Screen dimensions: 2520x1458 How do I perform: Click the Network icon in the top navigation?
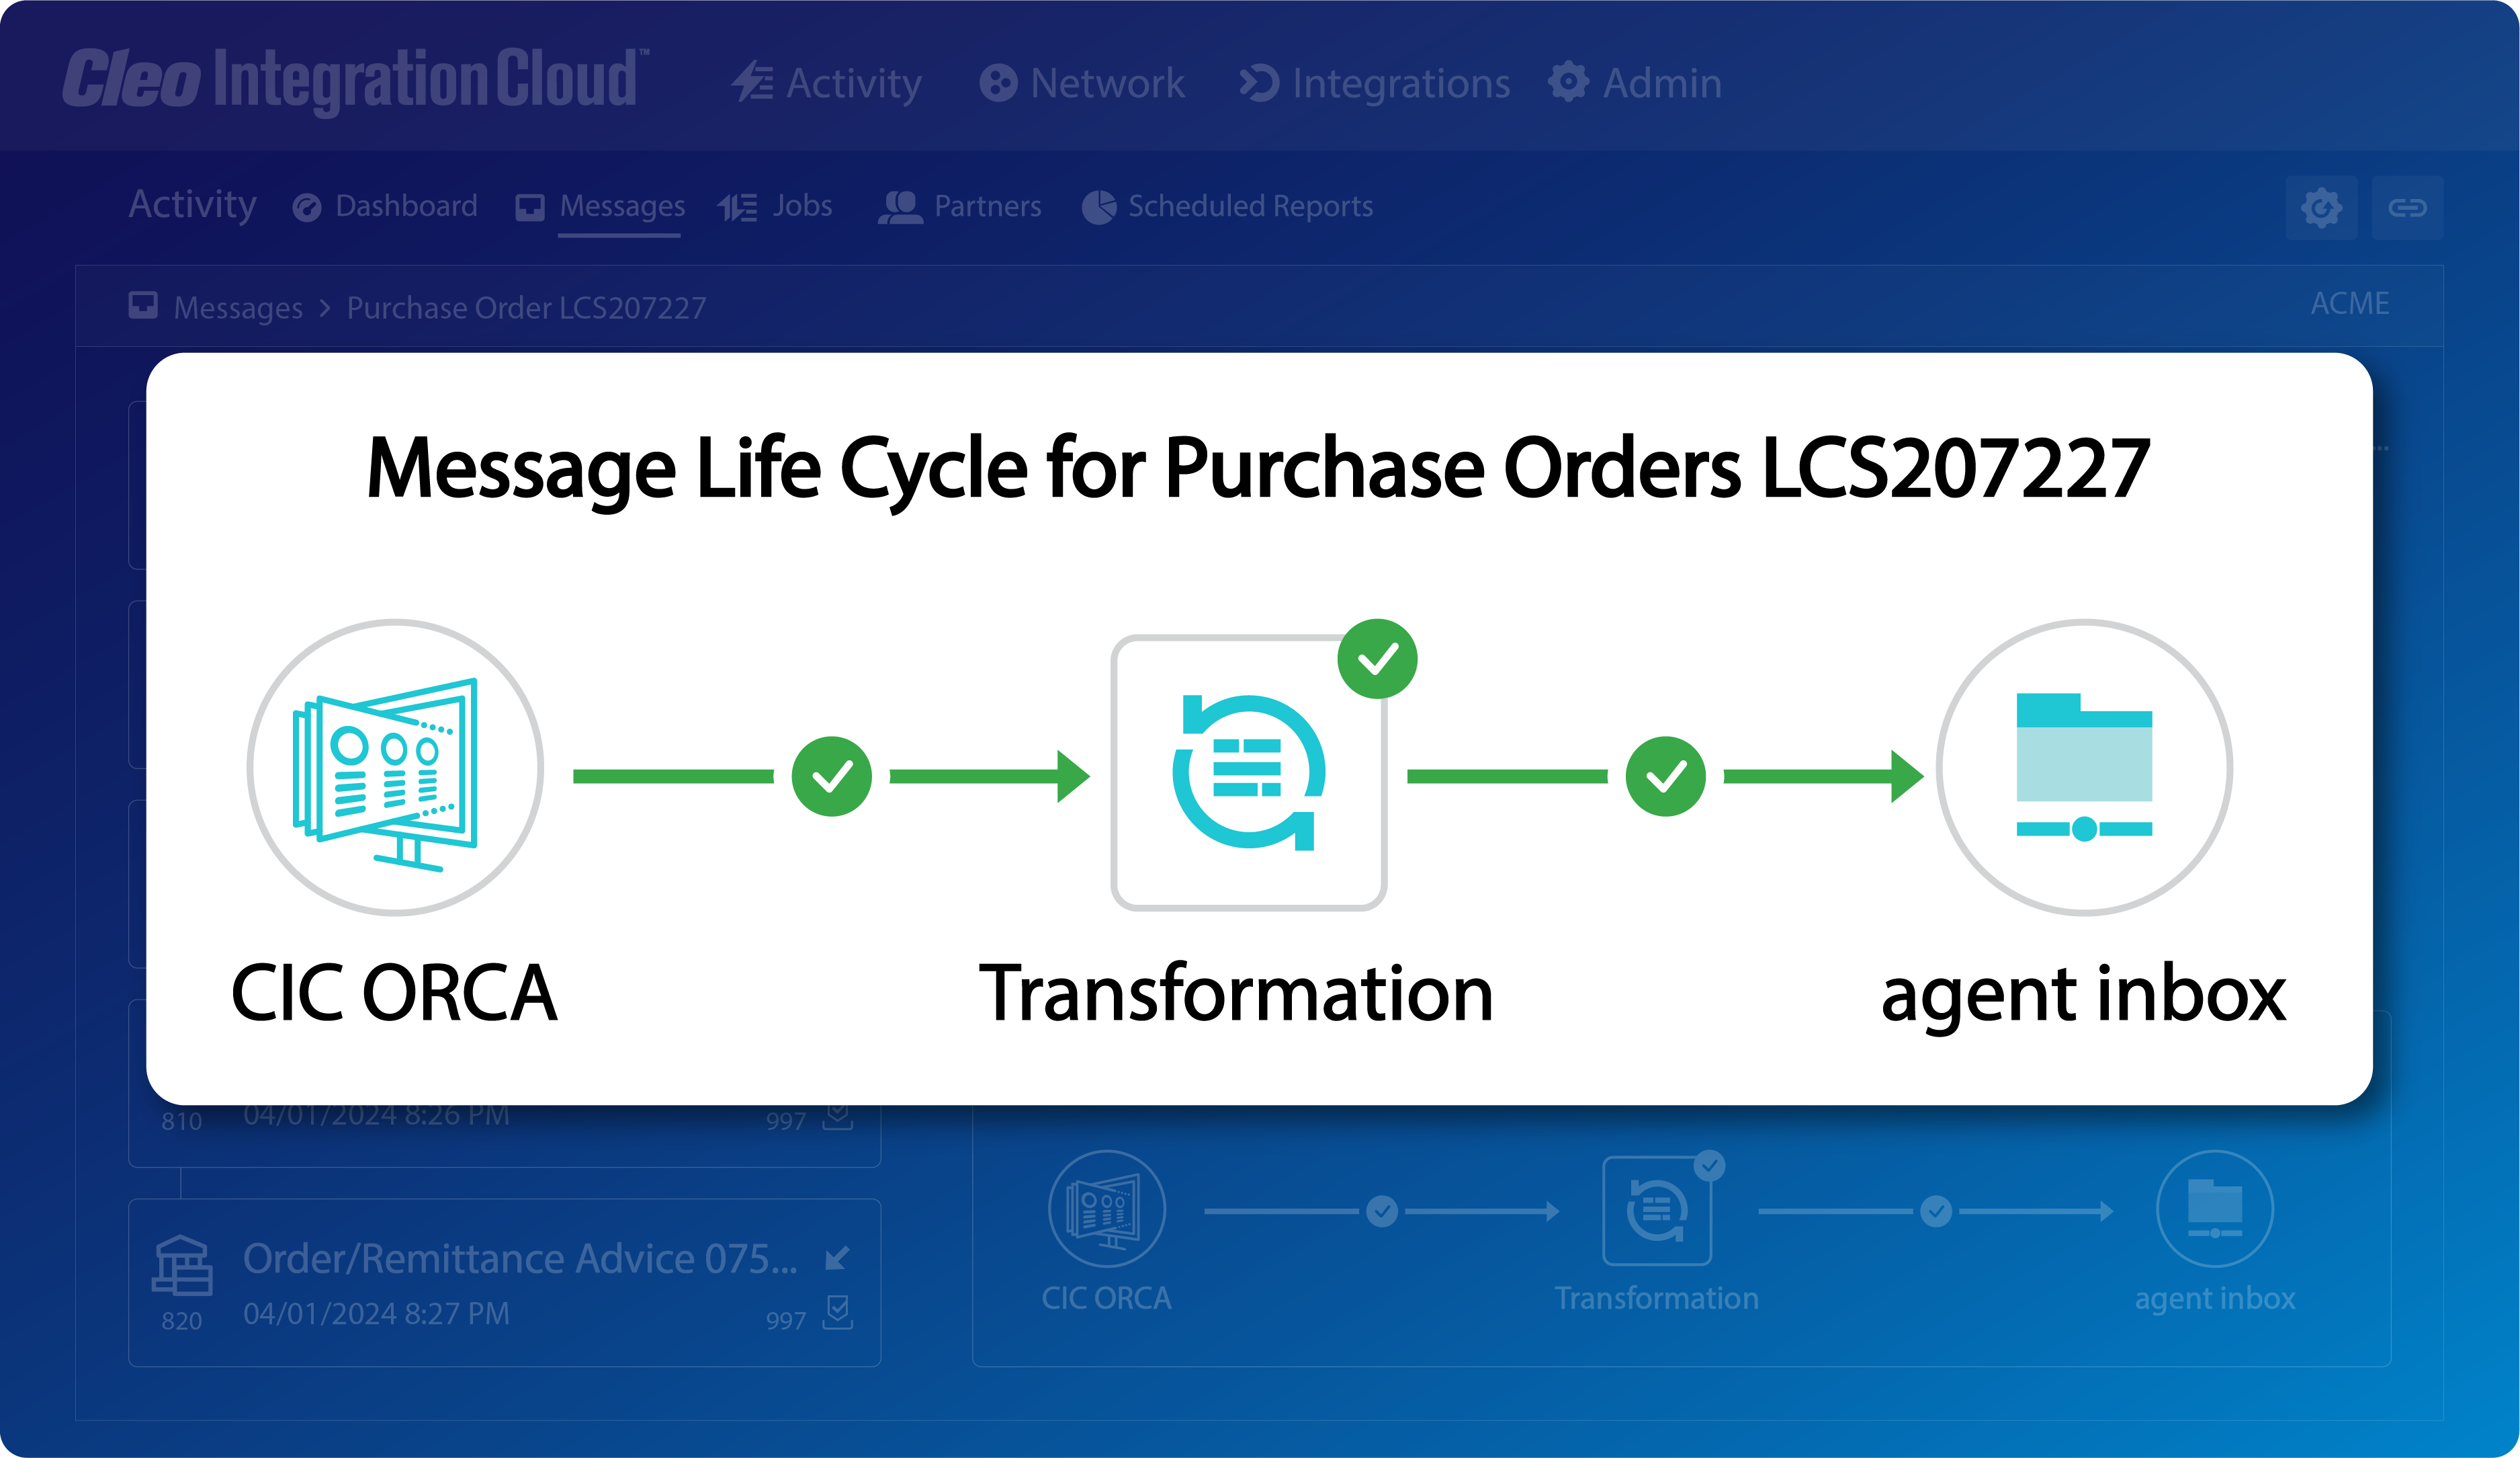(x=999, y=83)
